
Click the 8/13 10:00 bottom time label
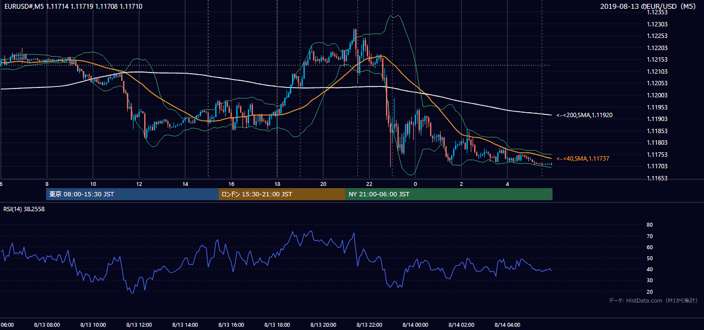tap(93, 325)
